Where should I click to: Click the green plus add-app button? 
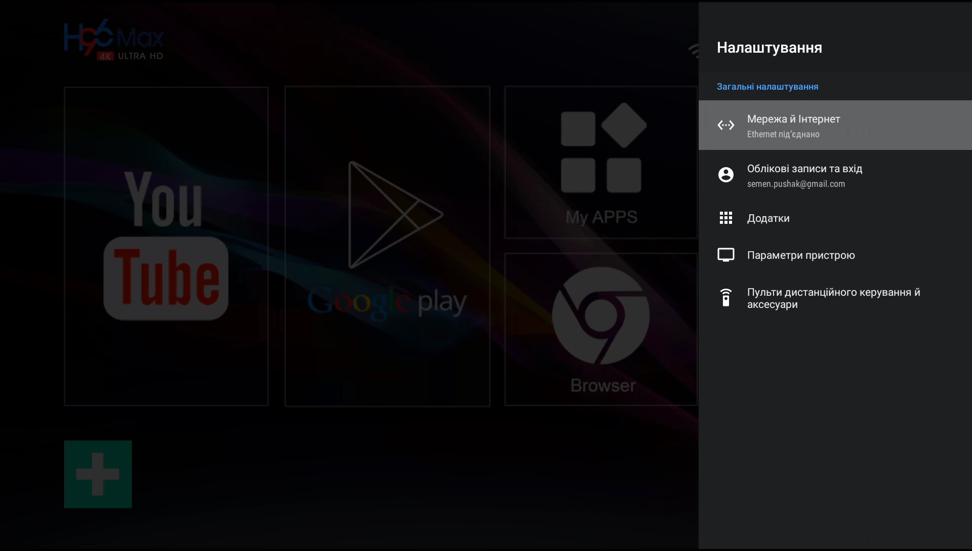[98, 474]
